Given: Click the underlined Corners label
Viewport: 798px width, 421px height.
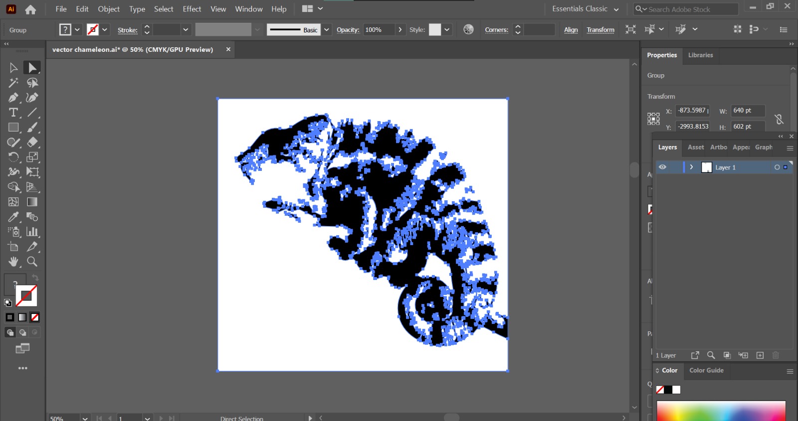Looking at the screenshot, I should pyautogui.click(x=496, y=30).
